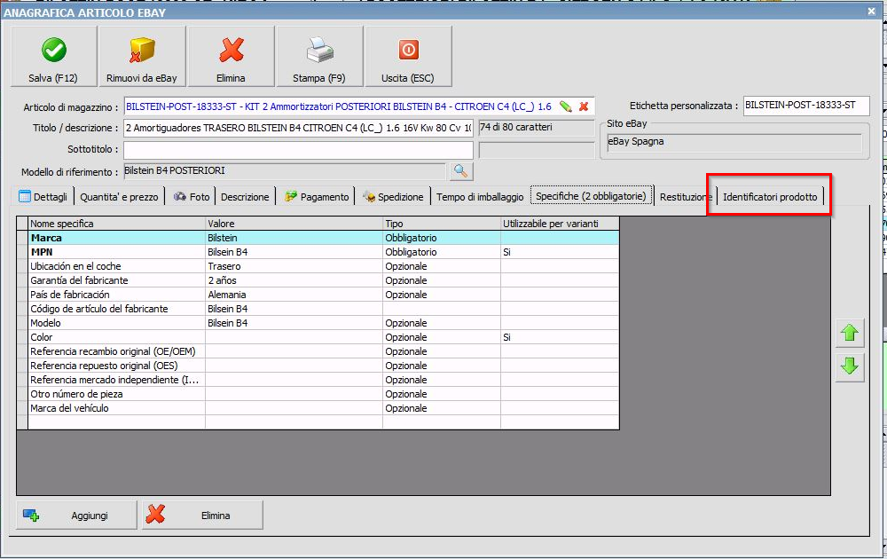Switch to the Dettagli tab
The image size is (887, 559).
[43, 196]
